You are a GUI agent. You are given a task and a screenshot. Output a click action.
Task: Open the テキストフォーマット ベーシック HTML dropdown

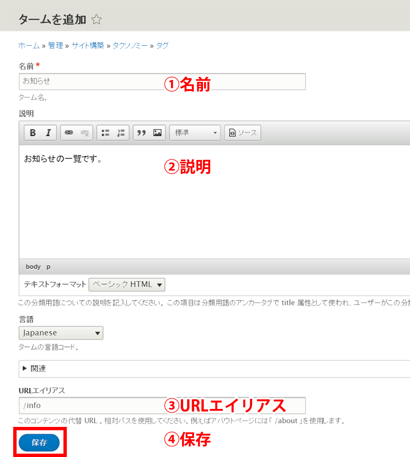click(127, 284)
